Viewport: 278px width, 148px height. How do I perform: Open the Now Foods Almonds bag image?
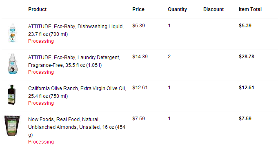(12, 126)
